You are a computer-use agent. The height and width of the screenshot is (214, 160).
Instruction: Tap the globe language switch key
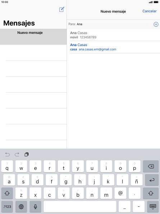21,206
